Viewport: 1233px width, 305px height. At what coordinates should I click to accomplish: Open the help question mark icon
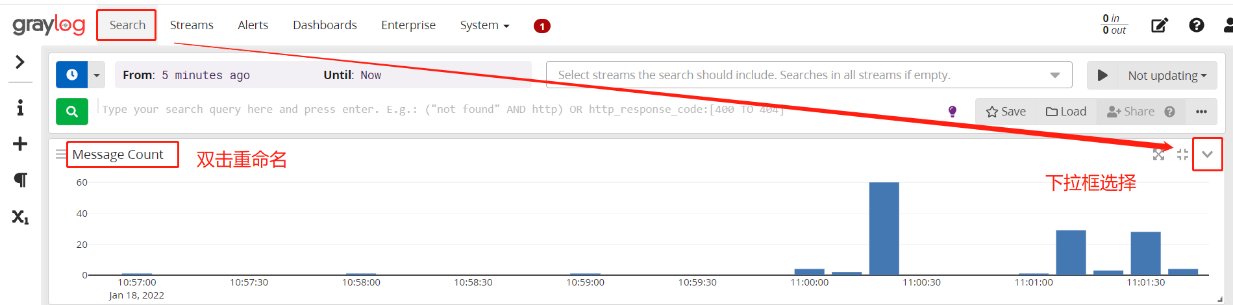click(x=1197, y=25)
